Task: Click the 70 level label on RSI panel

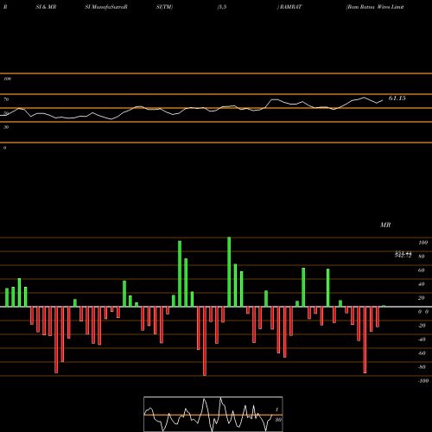Action: (6, 99)
